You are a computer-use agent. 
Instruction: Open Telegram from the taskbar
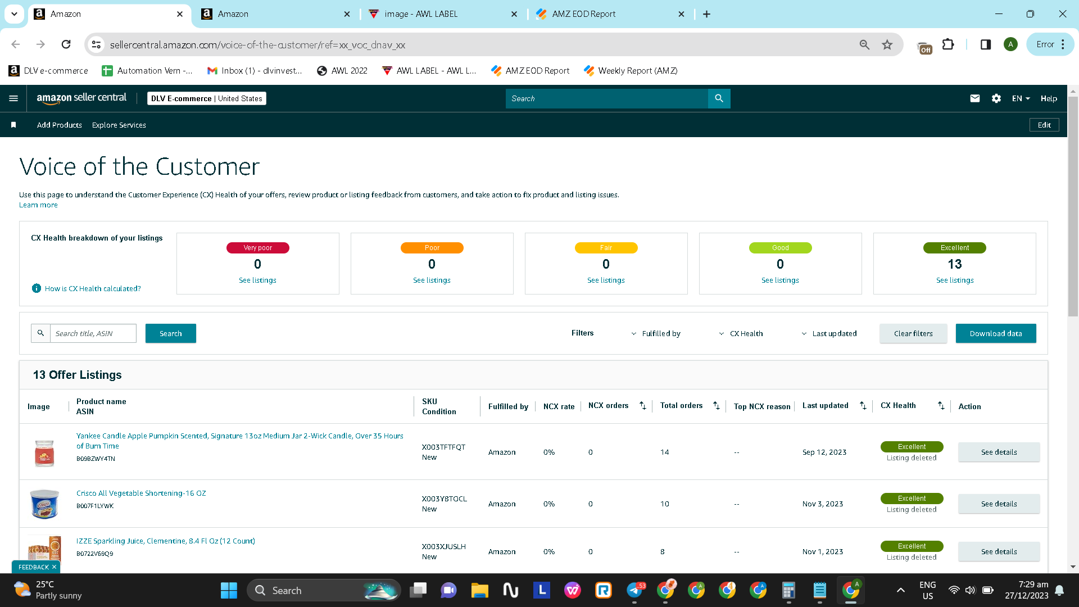point(634,590)
